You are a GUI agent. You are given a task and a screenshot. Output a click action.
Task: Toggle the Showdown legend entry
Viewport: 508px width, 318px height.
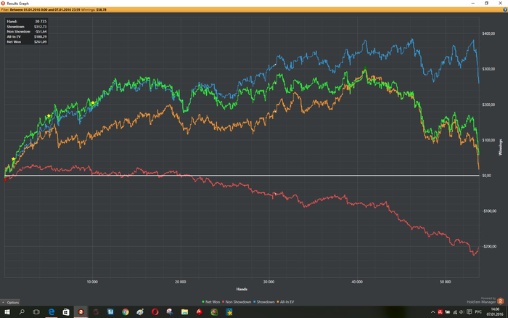click(x=263, y=302)
